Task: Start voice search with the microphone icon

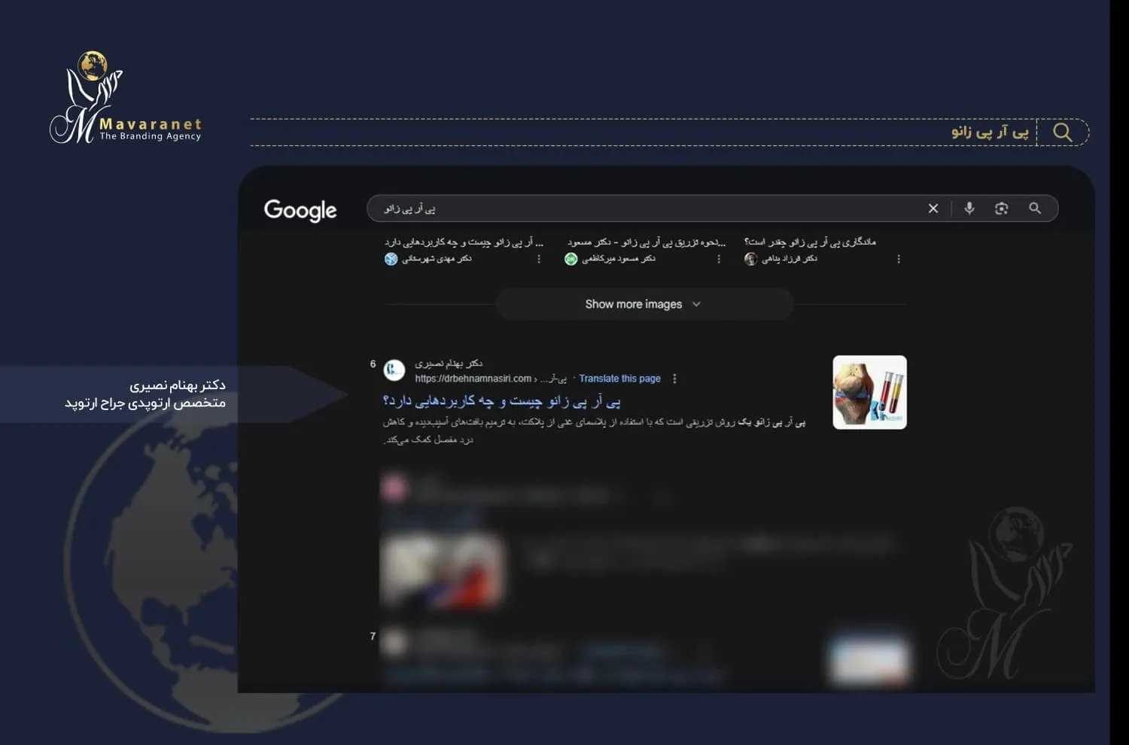Action: pos(969,208)
